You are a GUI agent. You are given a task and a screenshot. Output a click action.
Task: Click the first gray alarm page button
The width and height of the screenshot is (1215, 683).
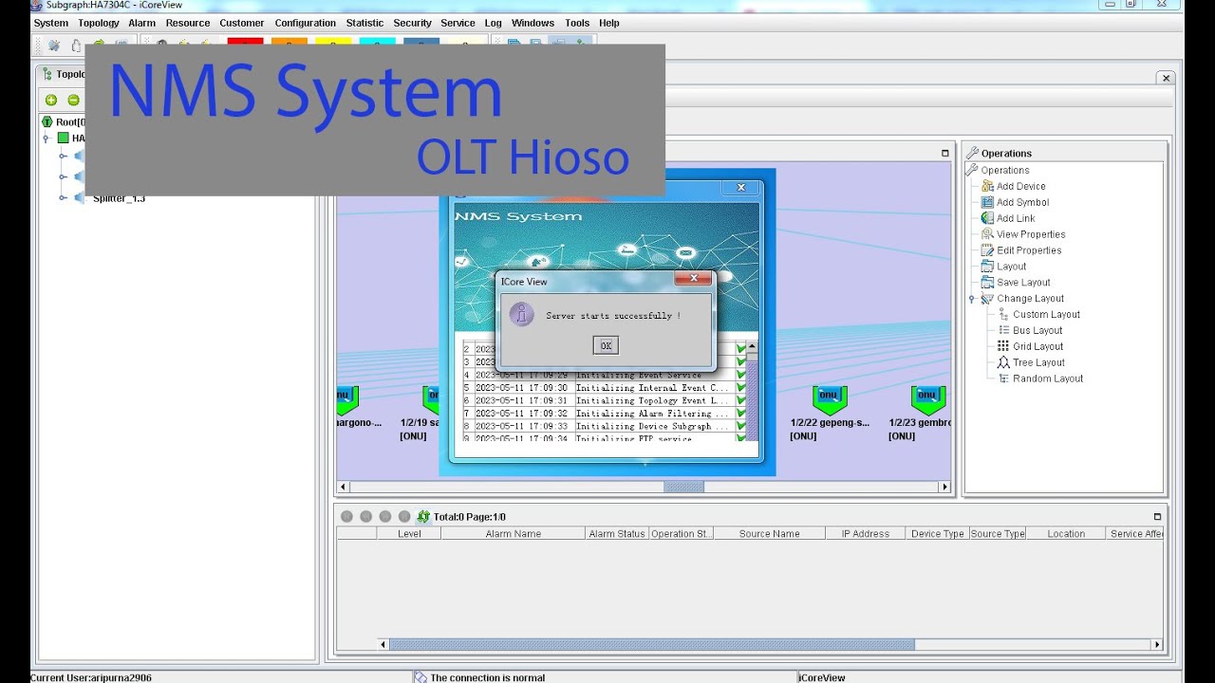346,517
